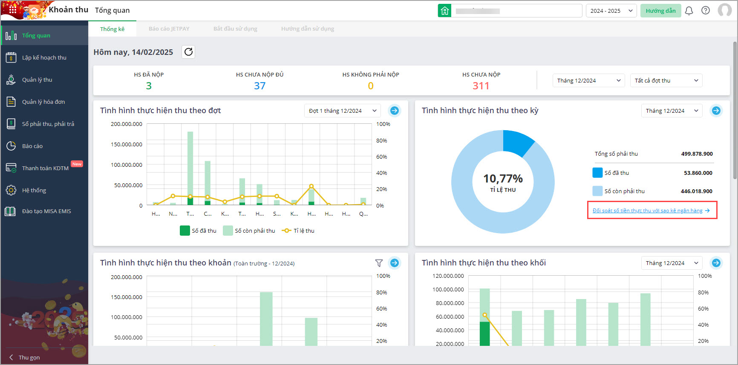Expand 'Đợt 1 tháng 12/2024' dropdown
738x365 pixels.
pos(343,111)
